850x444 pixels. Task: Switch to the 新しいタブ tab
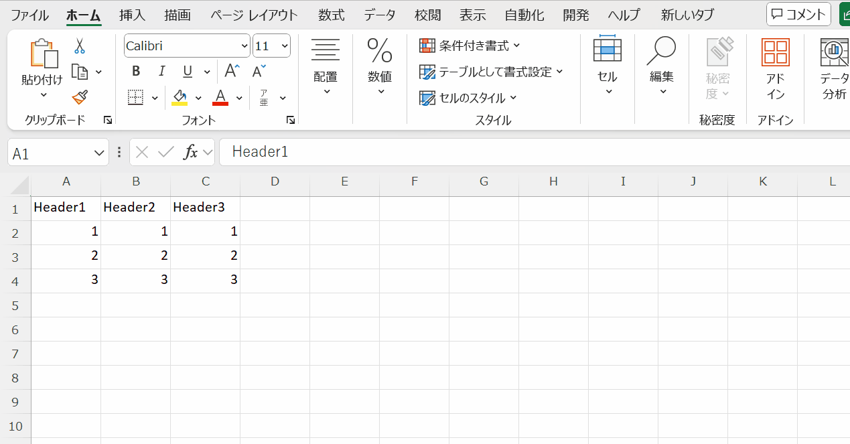tap(687, 15)
